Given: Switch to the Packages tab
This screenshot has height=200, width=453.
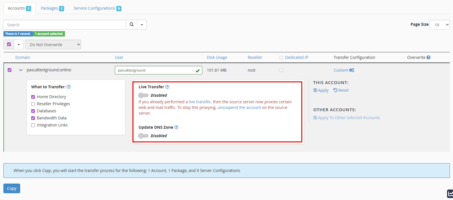Looking at the screenshot, I should point(52,8).
